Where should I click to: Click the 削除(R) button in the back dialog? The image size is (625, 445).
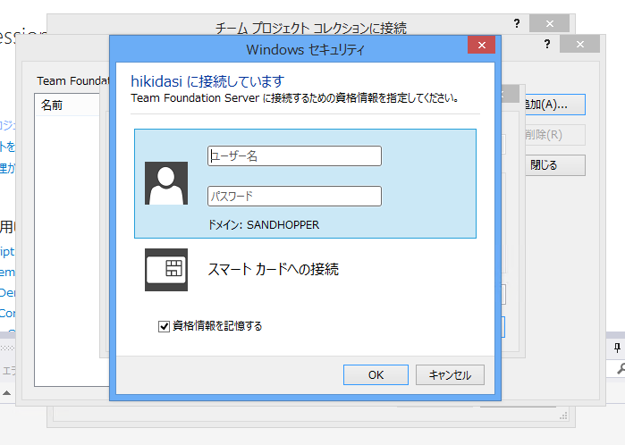(555, 135)
